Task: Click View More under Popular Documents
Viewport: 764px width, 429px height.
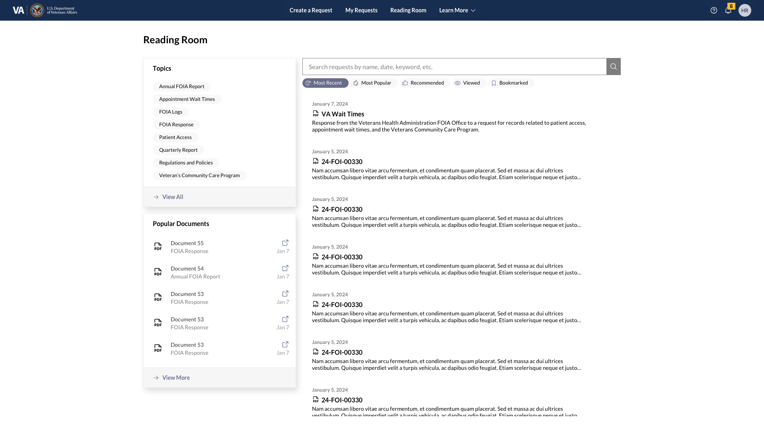Action: tap(175, 377)
